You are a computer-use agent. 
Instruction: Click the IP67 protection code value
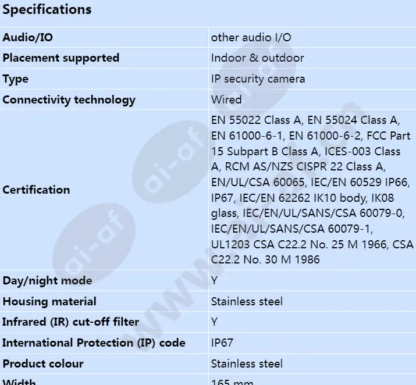pyautogui.click(x=222, y=343)
